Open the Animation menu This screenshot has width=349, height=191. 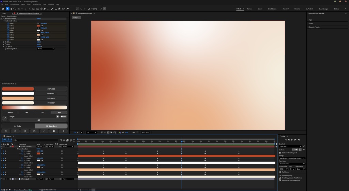[x=37, y=4]
